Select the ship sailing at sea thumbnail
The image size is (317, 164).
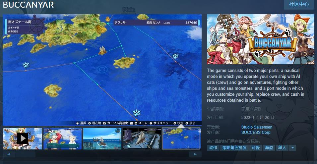coord(102,138)
